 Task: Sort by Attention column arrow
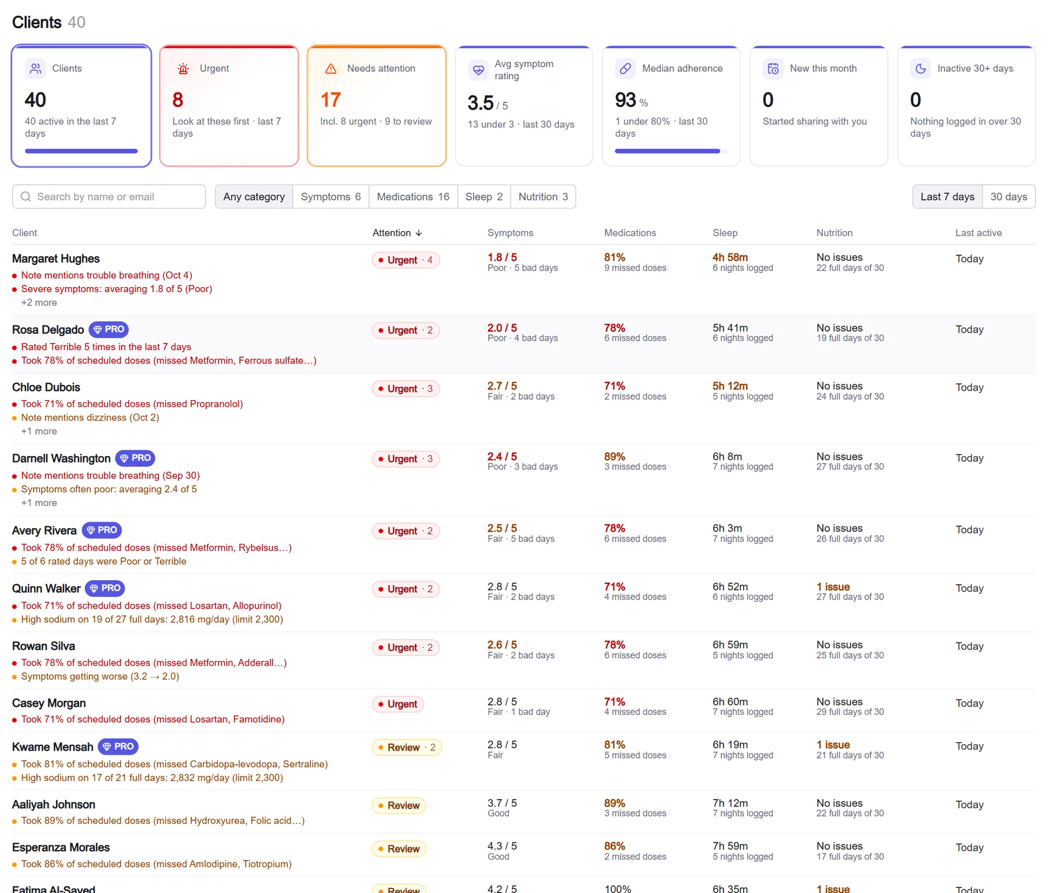(419, 233)
